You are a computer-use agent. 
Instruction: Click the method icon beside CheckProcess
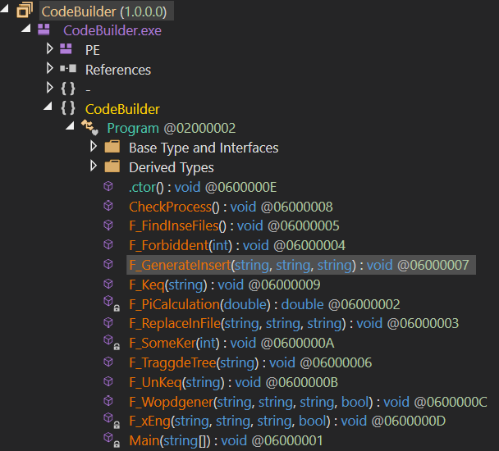(108, 207)
